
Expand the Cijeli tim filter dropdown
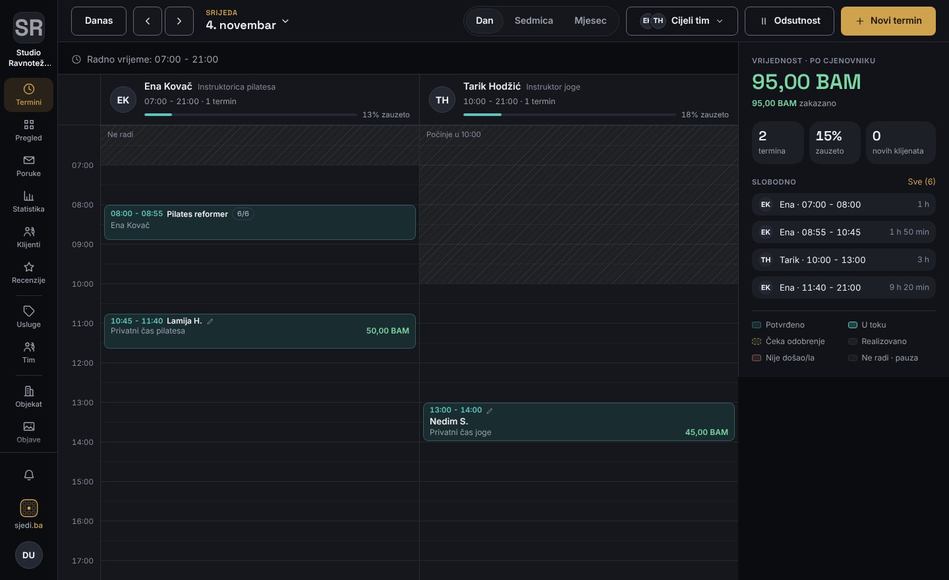coord(682,21)
